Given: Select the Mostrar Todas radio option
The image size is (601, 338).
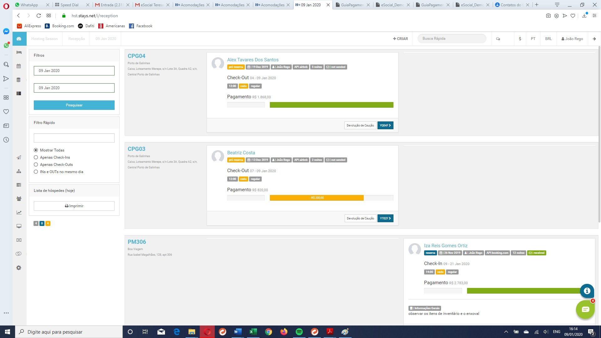Looking at the screenshot, I should pos(36,150).
